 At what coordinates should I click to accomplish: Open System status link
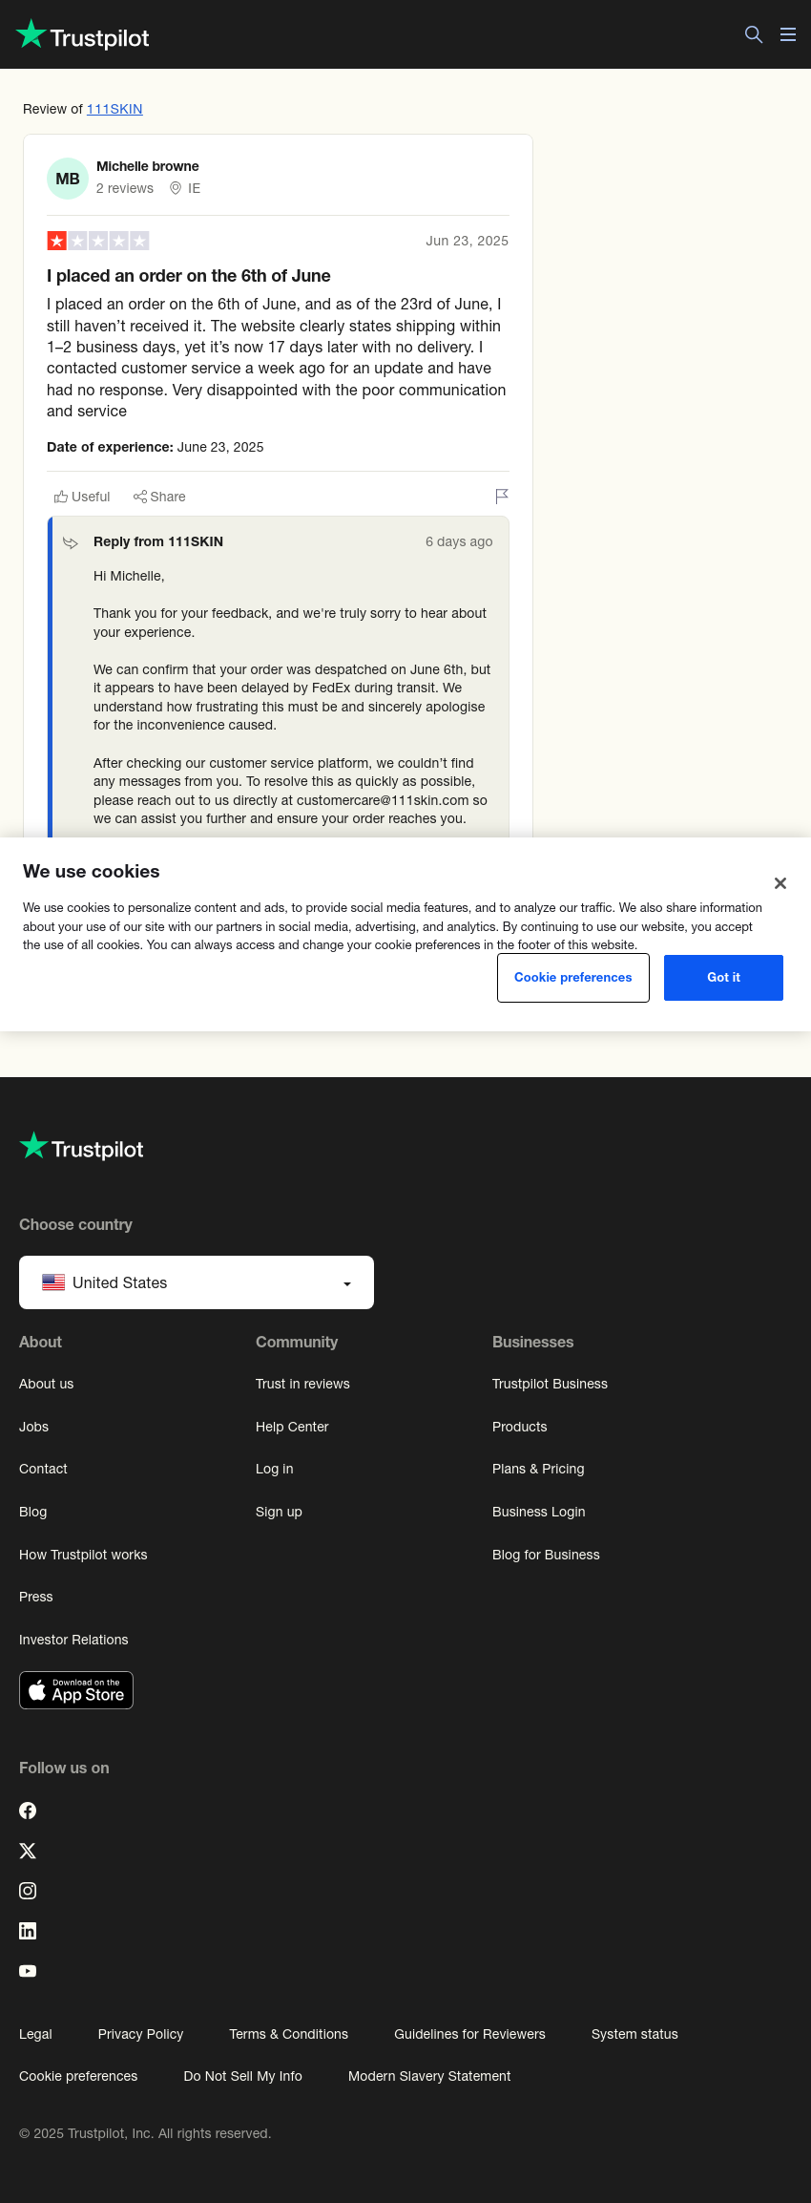(634, 2034)
